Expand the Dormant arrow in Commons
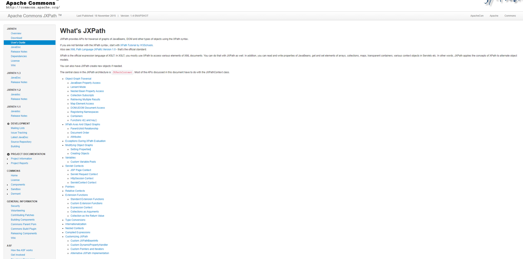 click(x=7, y=194)
